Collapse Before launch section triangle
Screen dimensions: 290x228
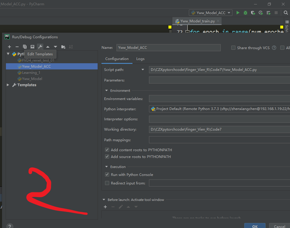[x=104, y=199]
